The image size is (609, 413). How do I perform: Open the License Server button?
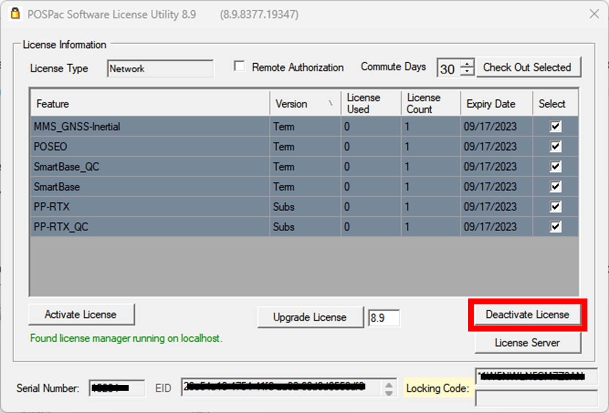[x=528, y=343]
